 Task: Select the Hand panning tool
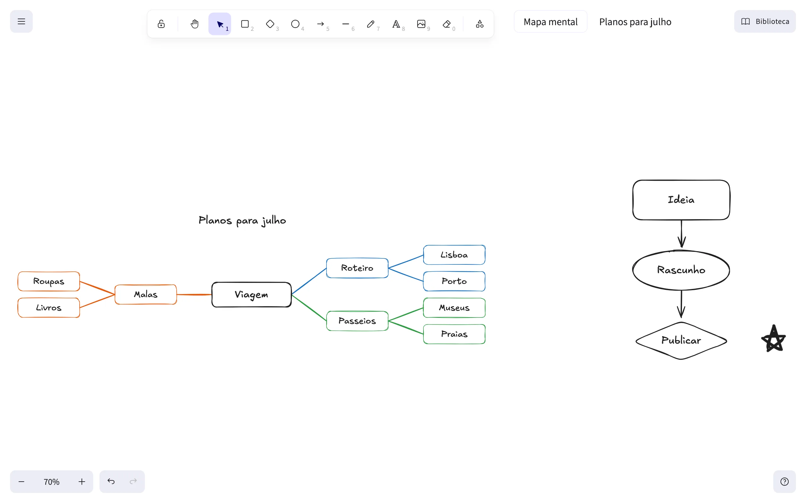[x=195, y=24]
